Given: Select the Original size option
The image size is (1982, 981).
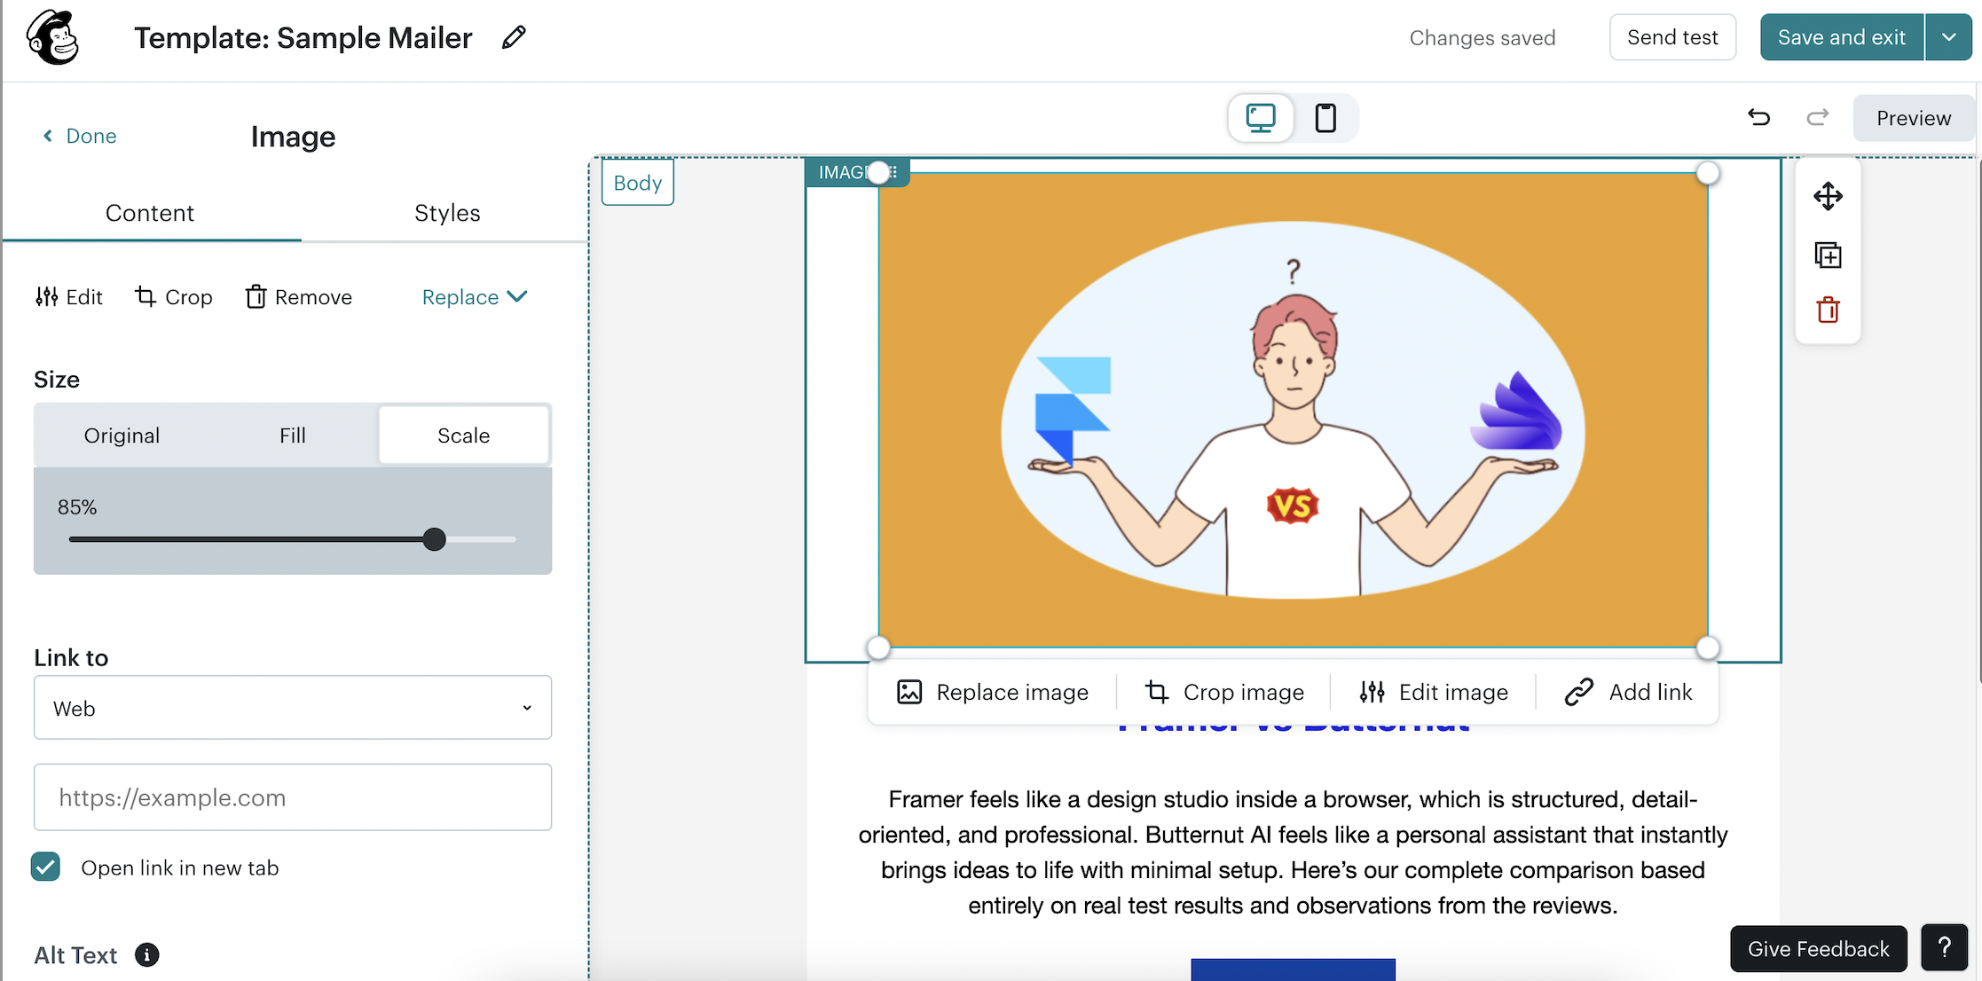Looking at the screenshot, I should point(122,436).
